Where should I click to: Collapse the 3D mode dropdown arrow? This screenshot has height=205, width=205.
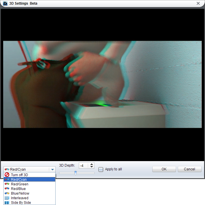click(52, 169)
